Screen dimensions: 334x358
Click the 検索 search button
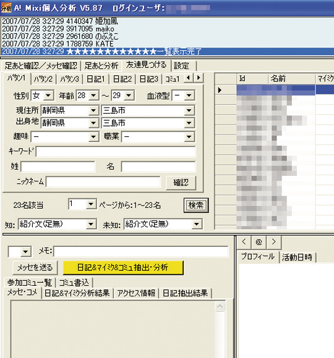[x=196, y=206]
